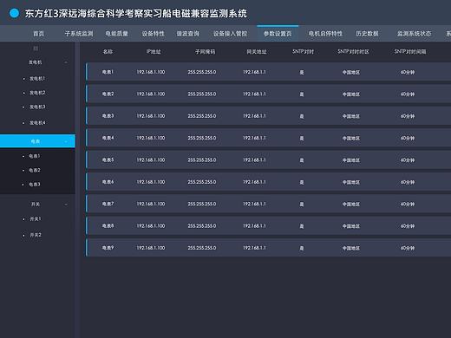
Task: Go to the 电能质量 tab
Action: tap(117, 34)
